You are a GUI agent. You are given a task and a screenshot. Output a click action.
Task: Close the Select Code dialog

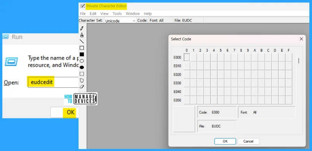(301, 39)
